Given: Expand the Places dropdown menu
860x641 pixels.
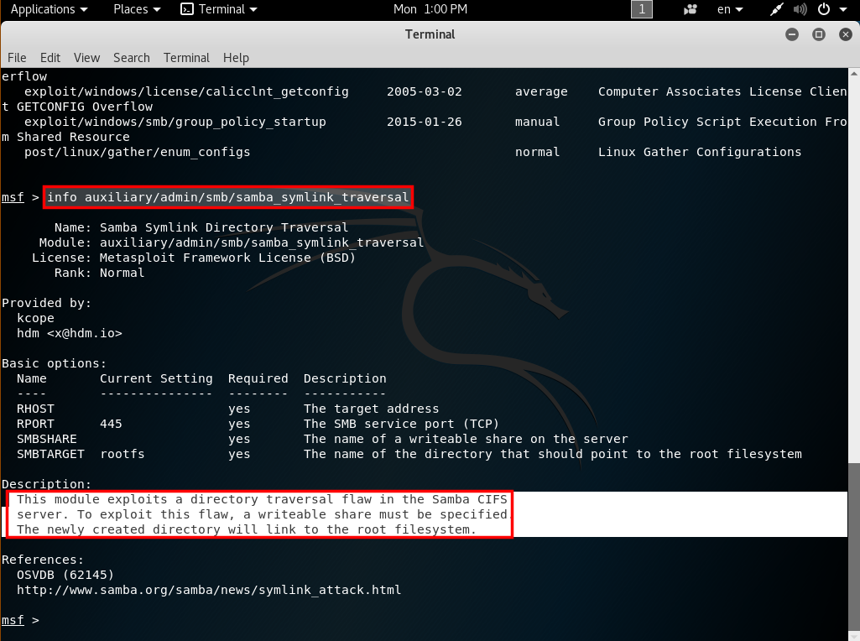Looking at the screenshot, I should [x=136, y=9].
